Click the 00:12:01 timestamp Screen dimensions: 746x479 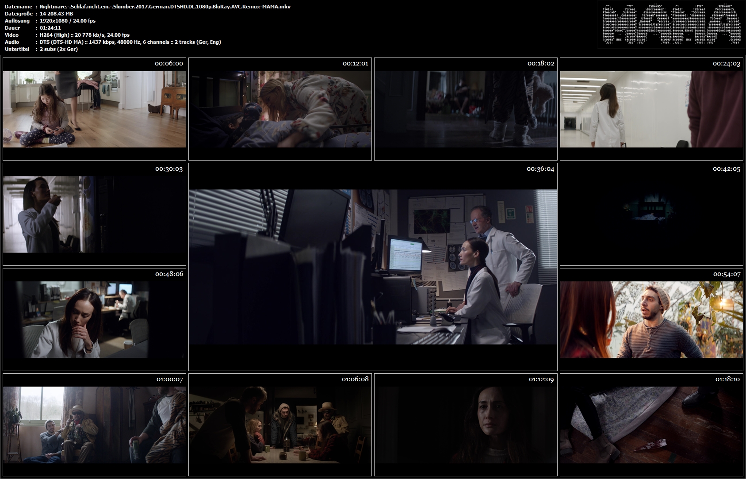tap(355, 64)
